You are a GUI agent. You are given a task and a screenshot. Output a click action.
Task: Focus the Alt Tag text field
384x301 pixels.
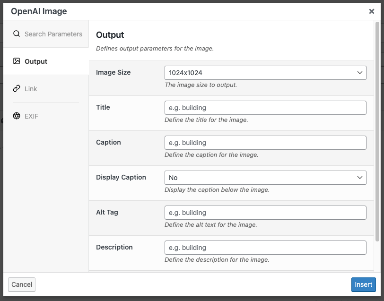[x=265, y=213]
